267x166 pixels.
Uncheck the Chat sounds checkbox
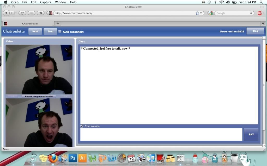pos(82,126)
